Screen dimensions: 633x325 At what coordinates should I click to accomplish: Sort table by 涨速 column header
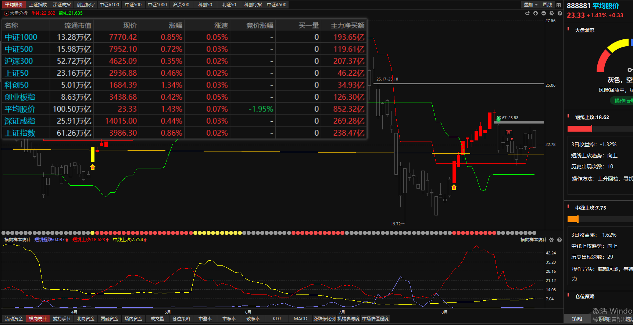[x=221, y=25]
